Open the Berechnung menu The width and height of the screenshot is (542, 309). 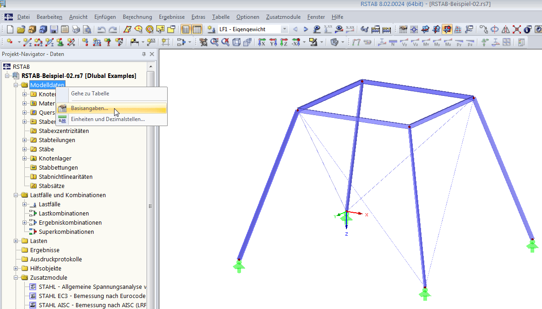[137, 17]
